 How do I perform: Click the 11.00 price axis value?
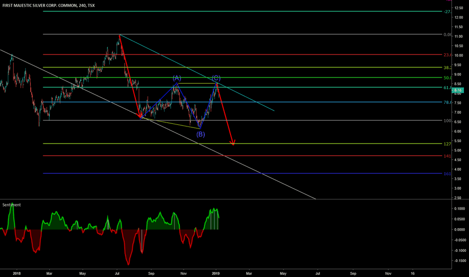458,37
